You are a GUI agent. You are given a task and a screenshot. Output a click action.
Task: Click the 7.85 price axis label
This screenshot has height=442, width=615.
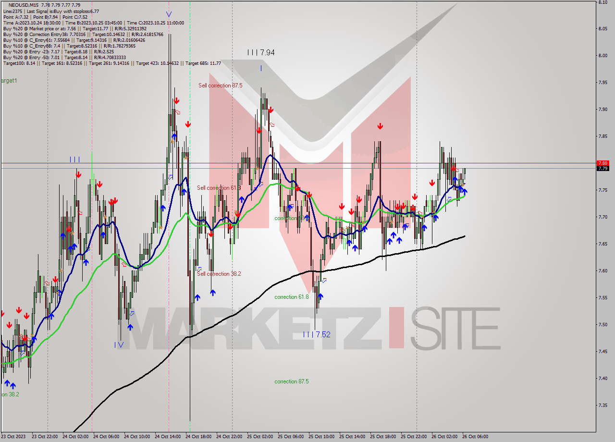coord(603,136)
